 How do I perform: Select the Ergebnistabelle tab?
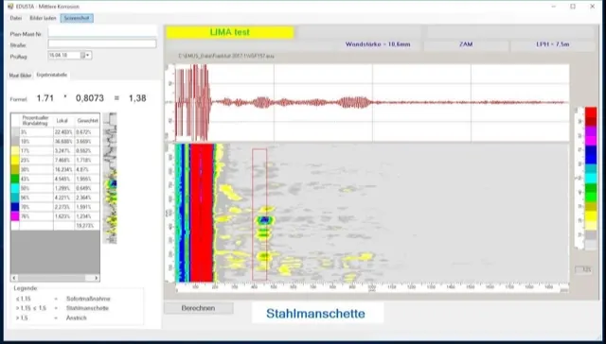tap(52, 75)
